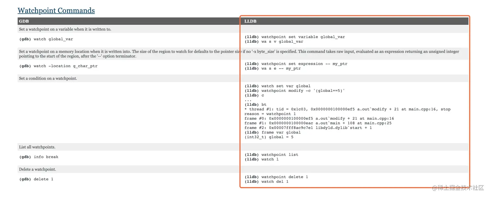Select the 'wa s v global_var' command
Screen dimensions: 490x197
pyautogui.click(x=274, y=41)
